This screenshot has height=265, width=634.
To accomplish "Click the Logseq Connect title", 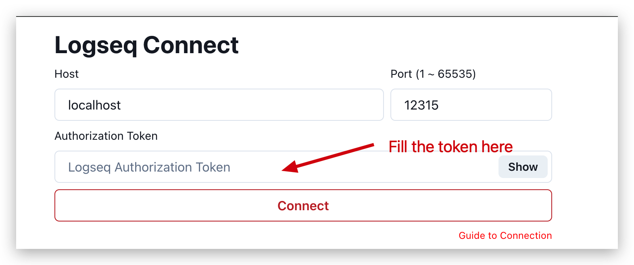I will tap(146, 45).
